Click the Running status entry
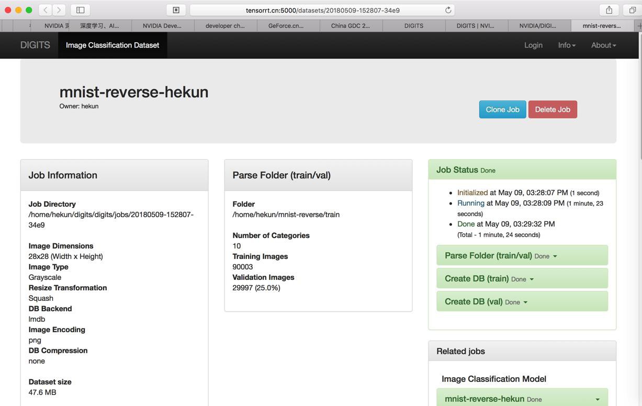 pos(530,208)
